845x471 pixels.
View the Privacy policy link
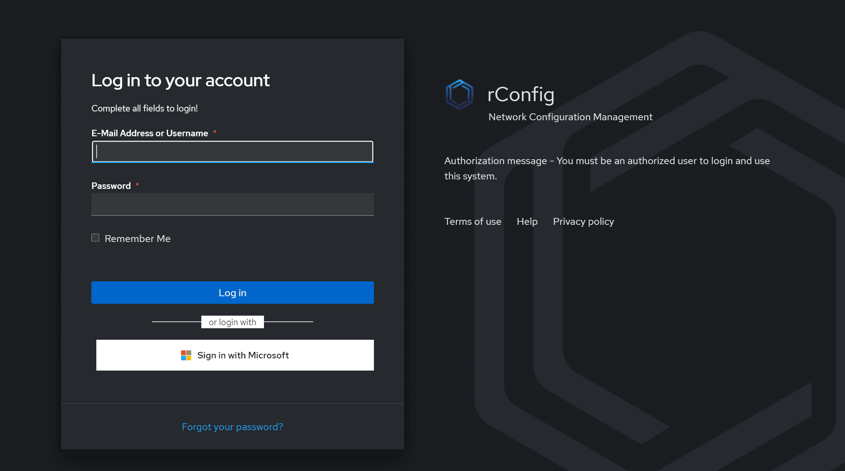point(583,221)
